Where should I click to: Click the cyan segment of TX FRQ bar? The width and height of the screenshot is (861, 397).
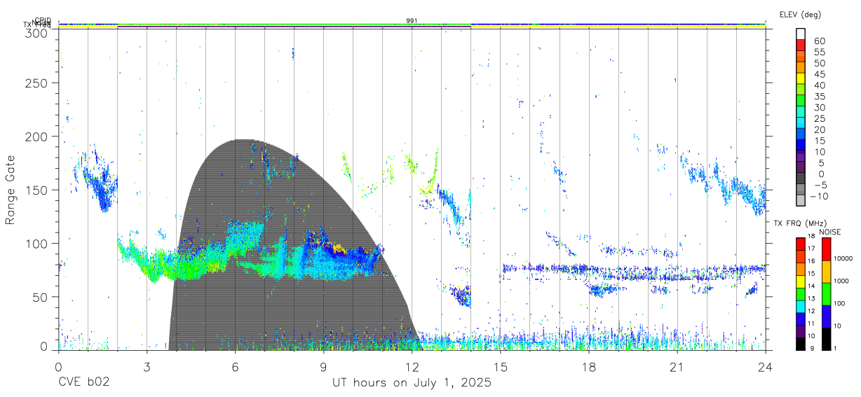point(801,307)
